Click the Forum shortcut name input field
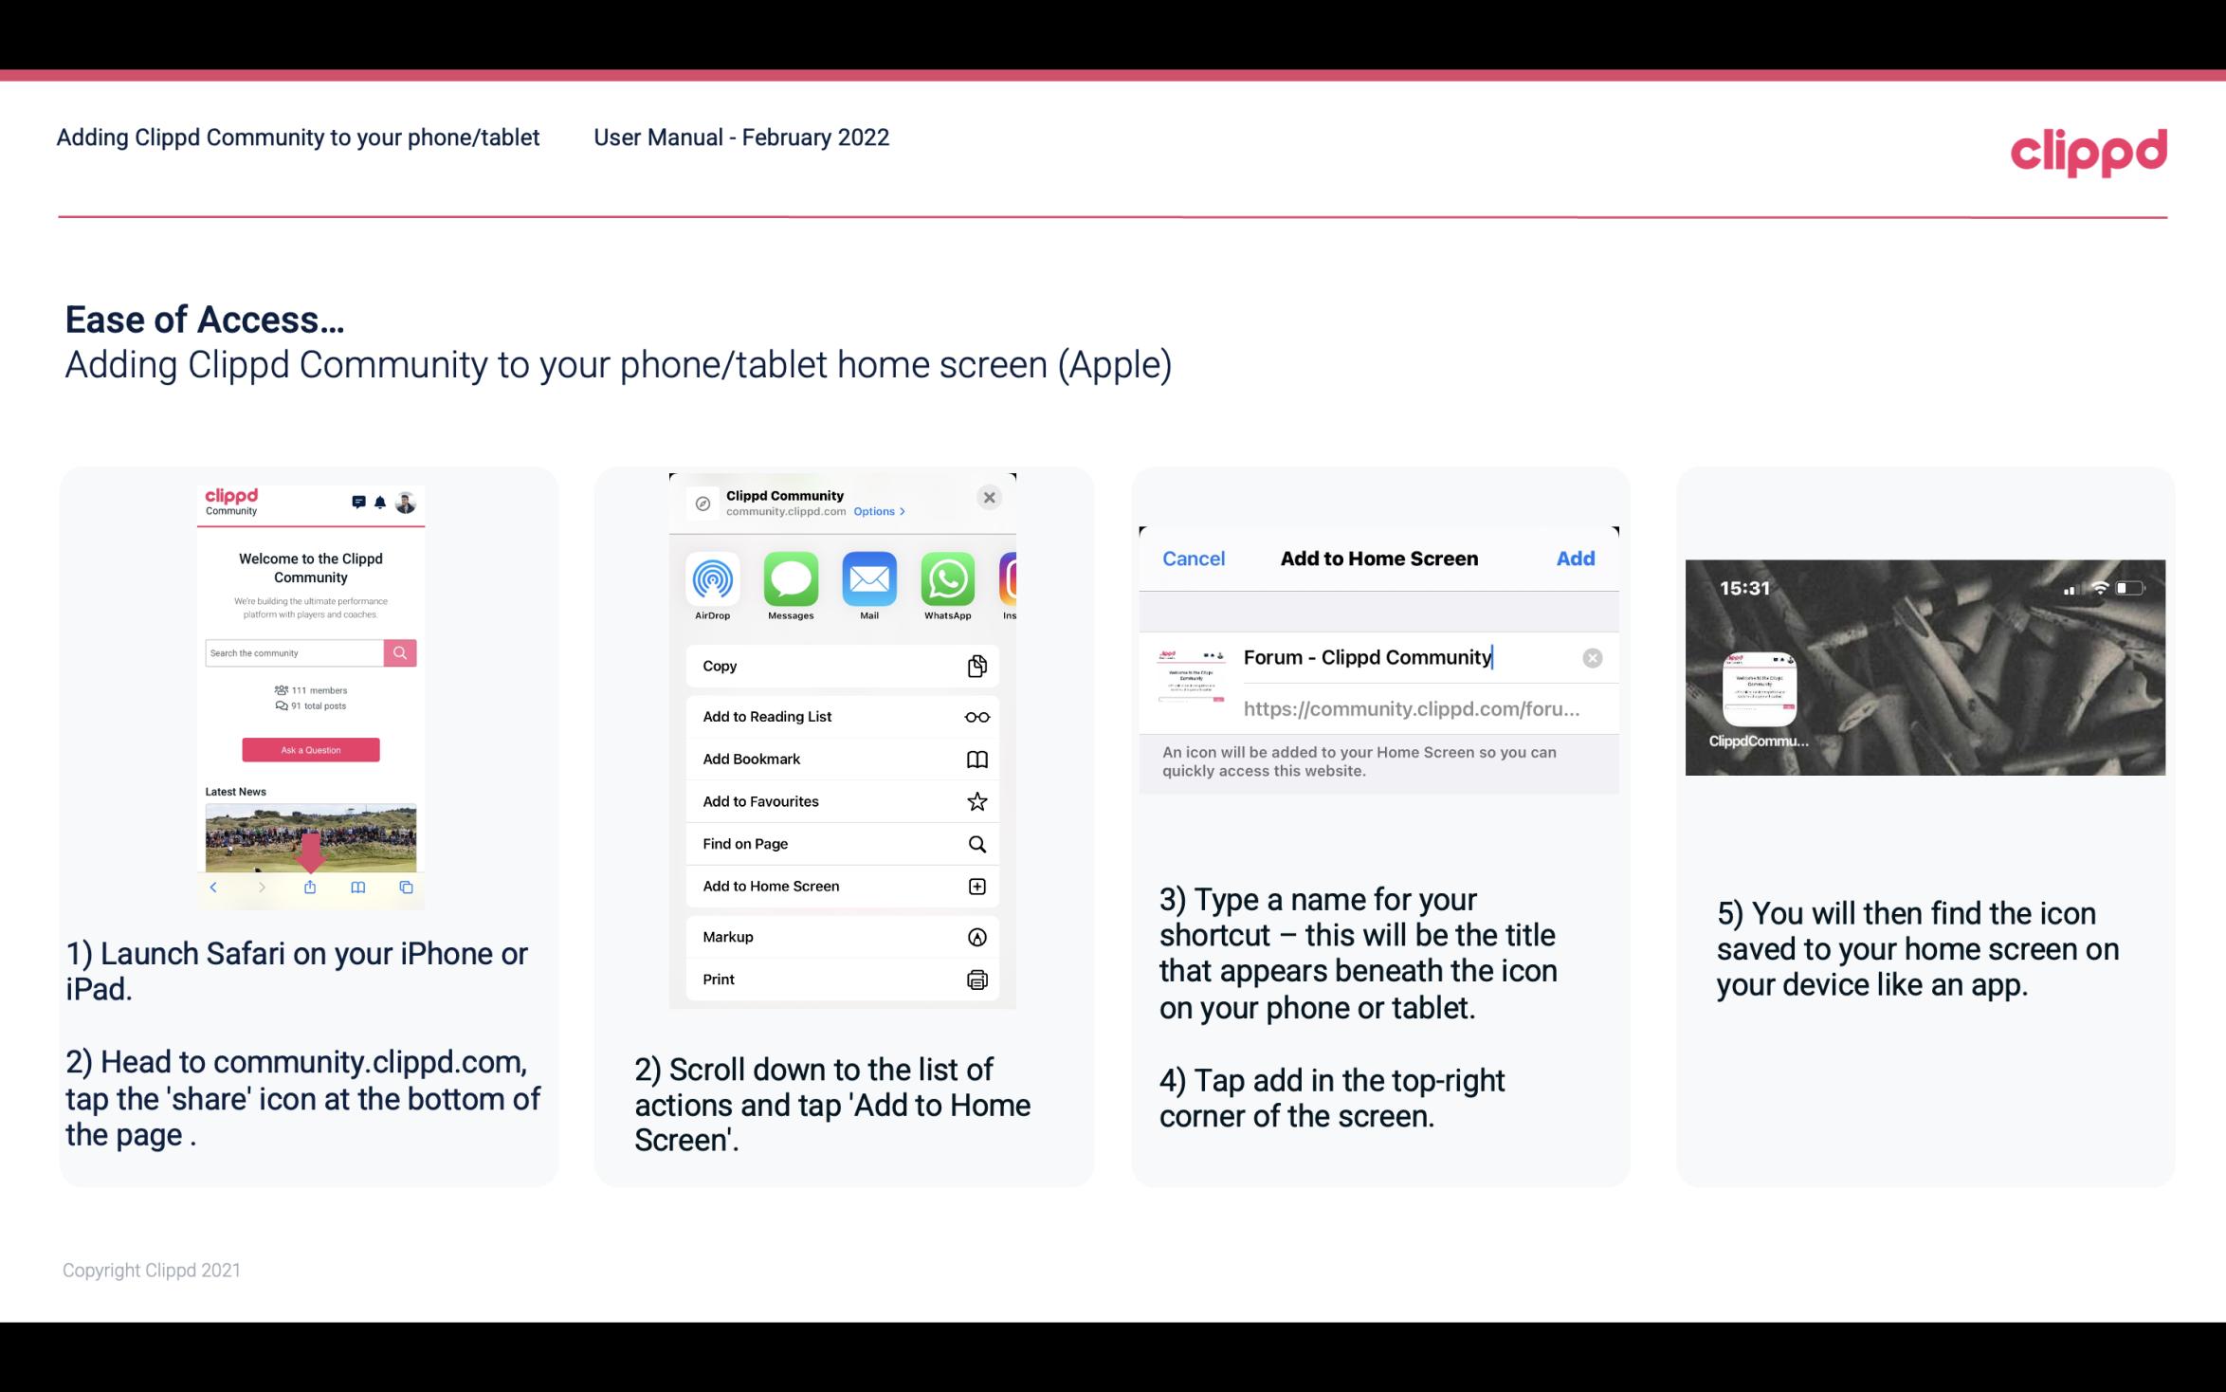This screenshot has width=2226, height=1392. pyautogui.click(x=1370, y=656)
